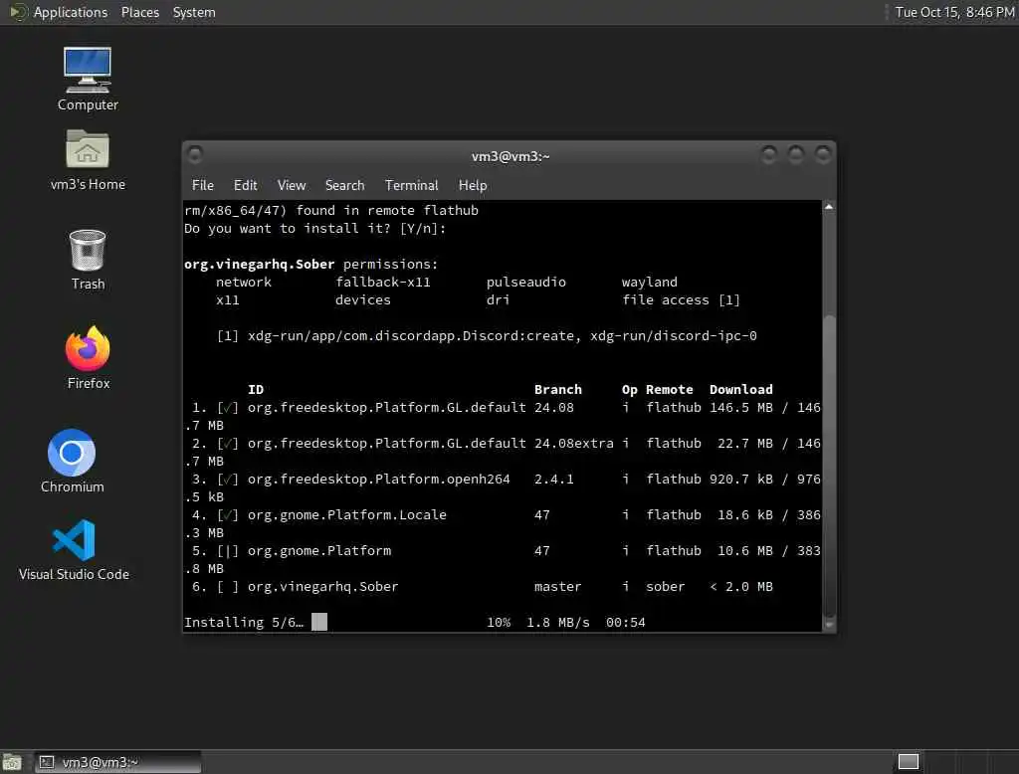This screenshot has width=1019, height=774.
Task: Click the 'Installing 5/6…' status text
Action: click(x=244, y=622)
